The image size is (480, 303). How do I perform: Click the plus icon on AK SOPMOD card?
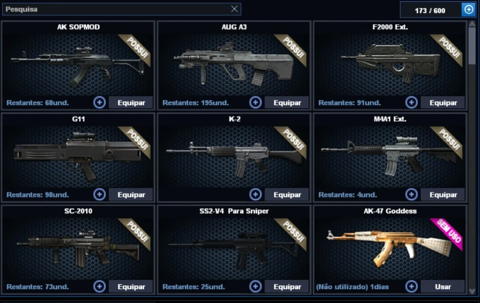[x=99, y=102]
